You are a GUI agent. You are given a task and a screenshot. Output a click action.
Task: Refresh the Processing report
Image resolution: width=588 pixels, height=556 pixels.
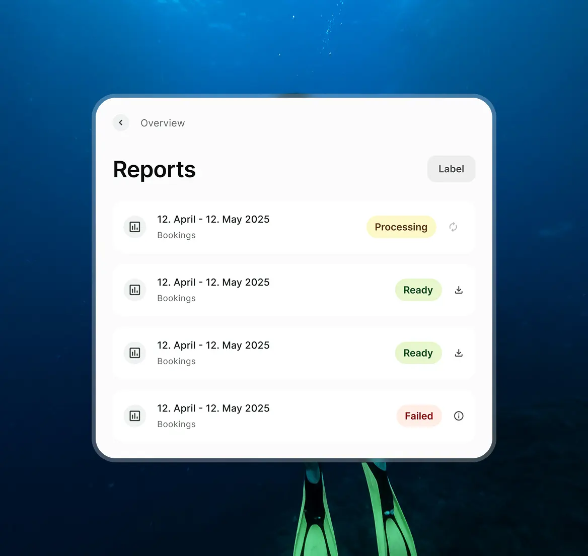coord(453,227)
